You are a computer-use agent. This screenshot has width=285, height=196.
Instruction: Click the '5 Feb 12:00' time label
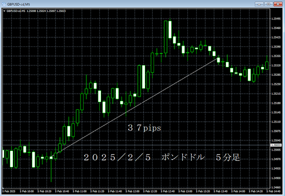click(x=132, y=191)
